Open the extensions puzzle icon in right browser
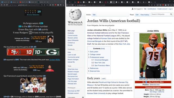This screenshot has width=174, height=98. 166,5
